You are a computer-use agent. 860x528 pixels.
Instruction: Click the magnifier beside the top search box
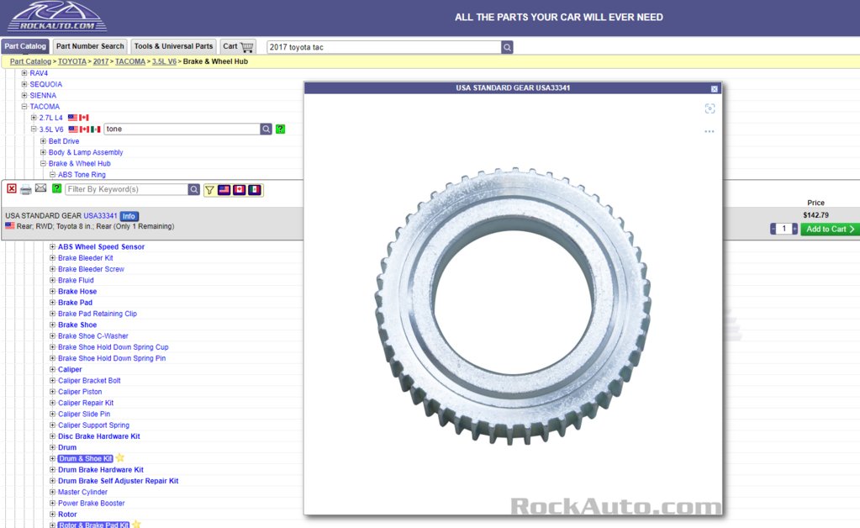pyautogui.click(x=507, y=47)
